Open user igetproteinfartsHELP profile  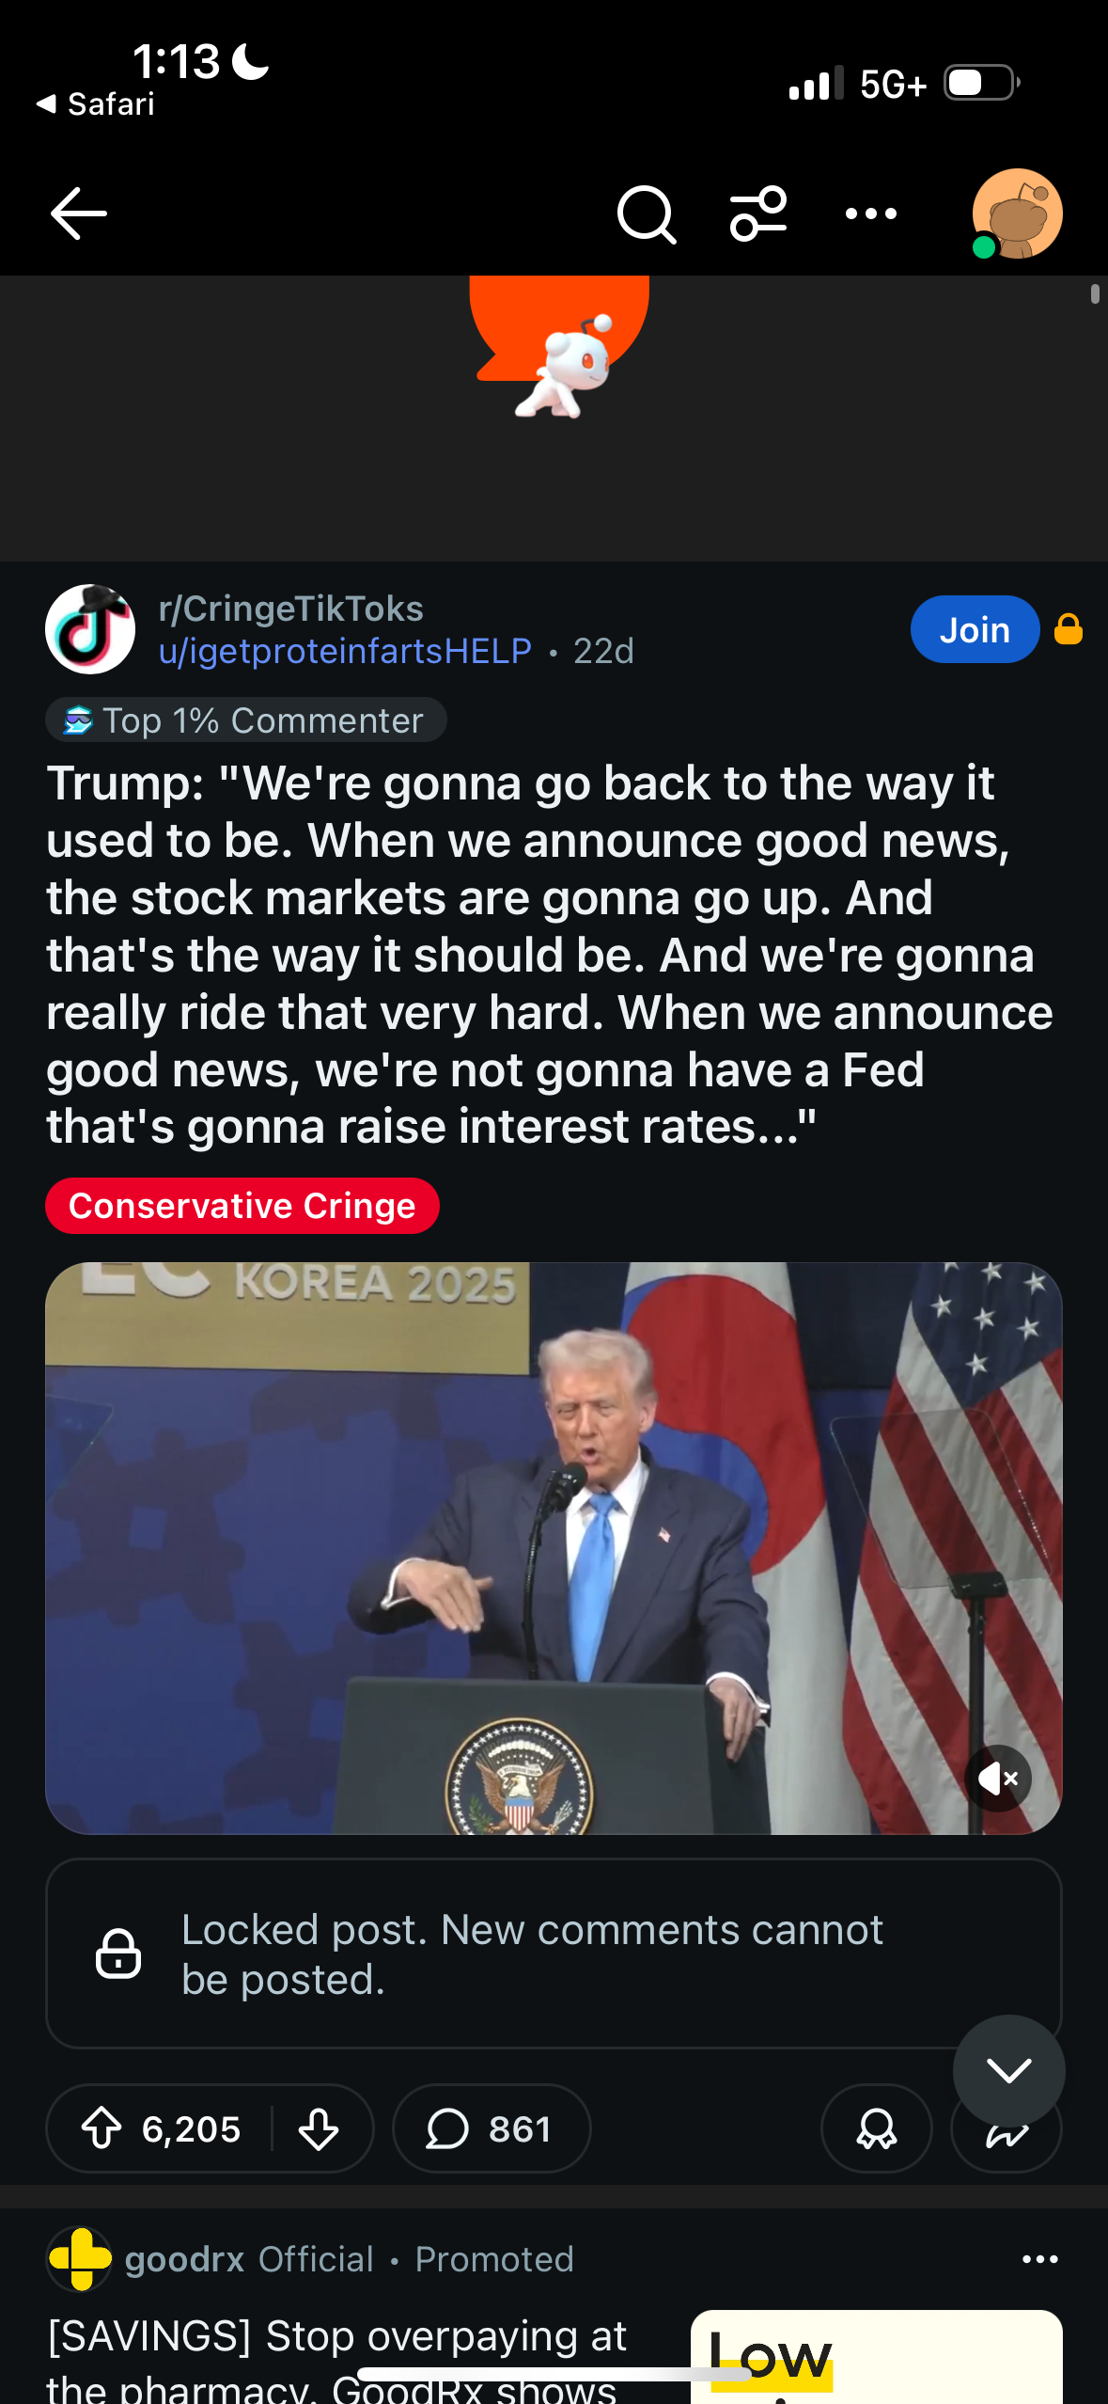click(x=345, y=651)
